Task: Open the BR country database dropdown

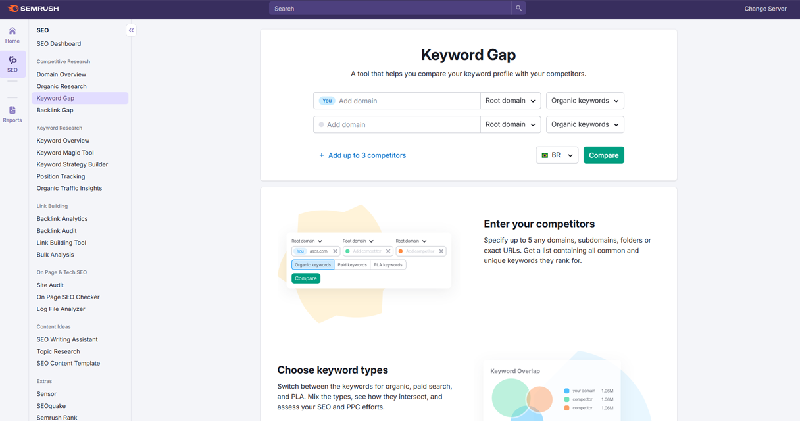Action: (x=557, y=155)
